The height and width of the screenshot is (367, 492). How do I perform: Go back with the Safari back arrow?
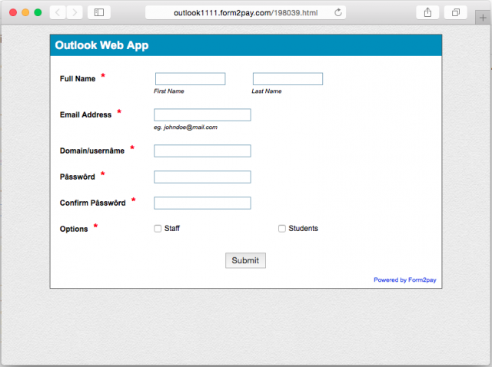(x=58, y=12)
